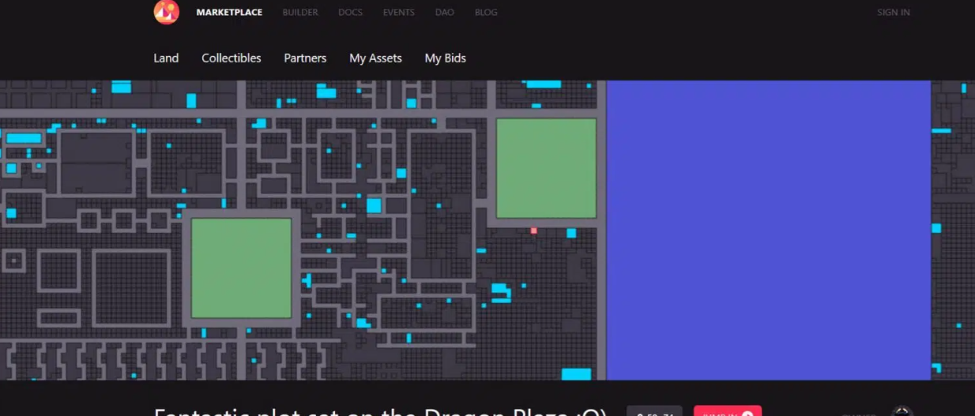The image size is (975, 416).
Task: Select the green plaza next to the blue estate
Action: pos(546,168)
